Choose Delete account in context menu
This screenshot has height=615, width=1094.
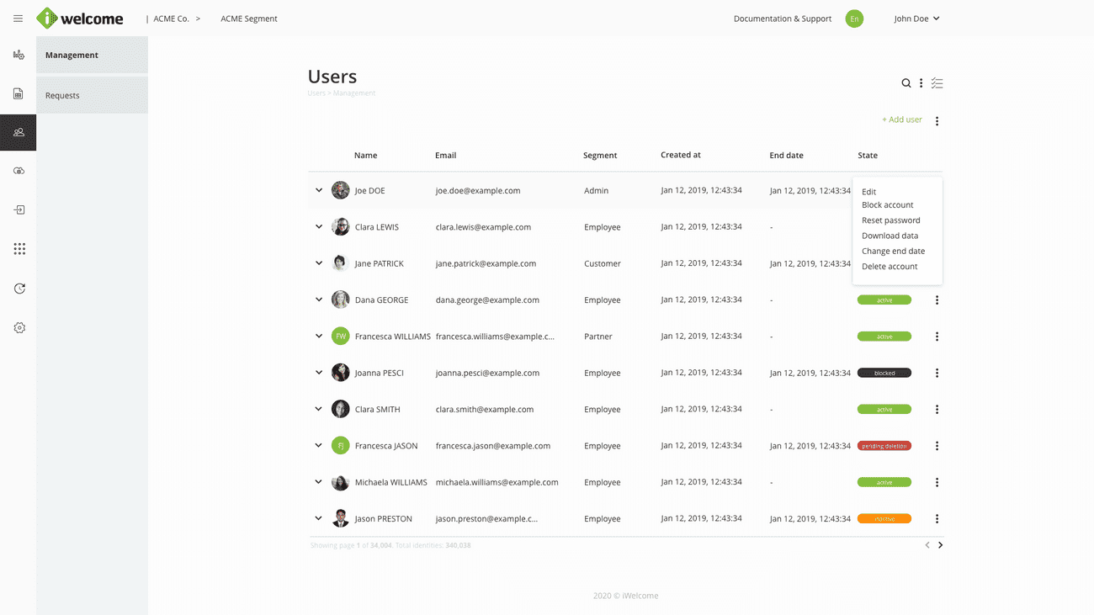tap(890, 267)
